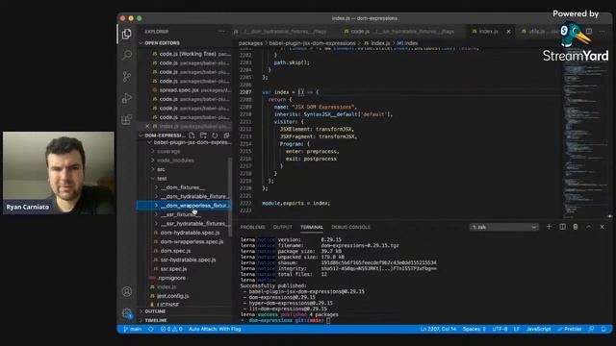Switch to the Debug Console tab
This screenshot has width=616, height=346.
pyautogui.click(x=350, y=227)
